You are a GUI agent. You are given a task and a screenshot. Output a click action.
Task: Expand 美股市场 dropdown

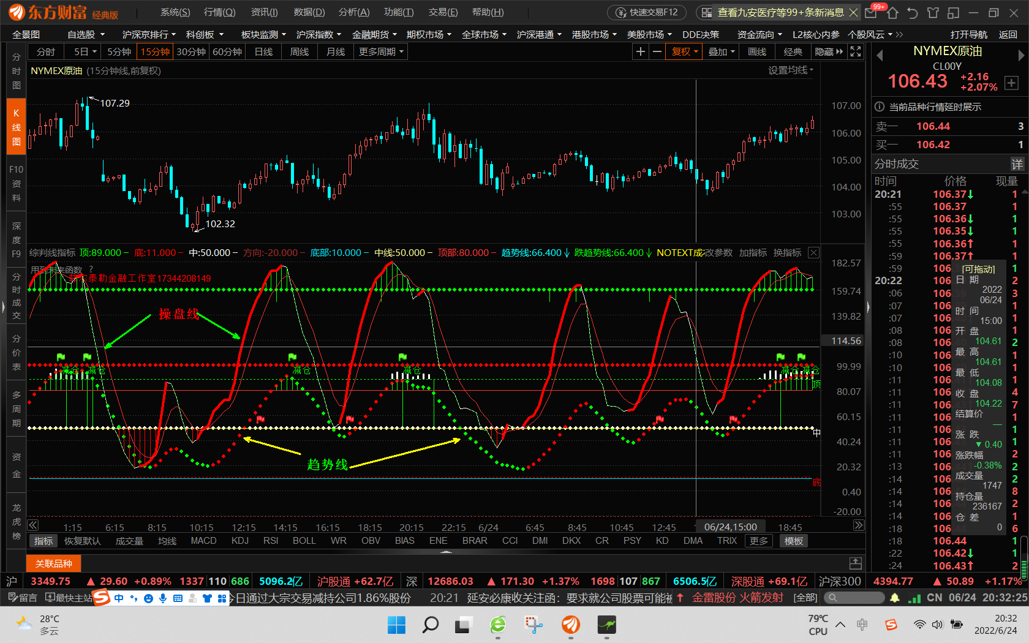649,35
